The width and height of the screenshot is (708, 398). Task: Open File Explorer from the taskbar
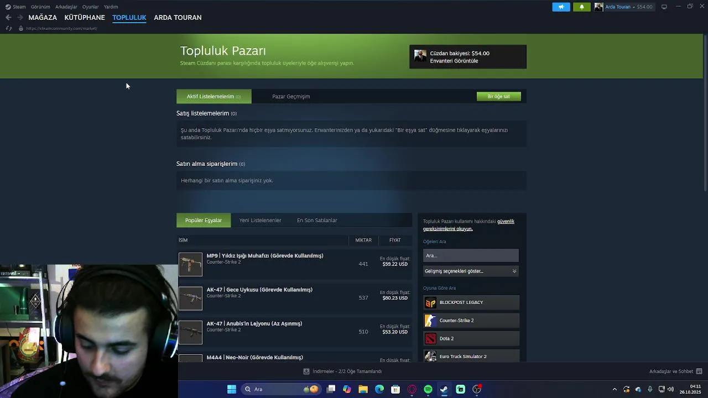click(x=363, y=389)
